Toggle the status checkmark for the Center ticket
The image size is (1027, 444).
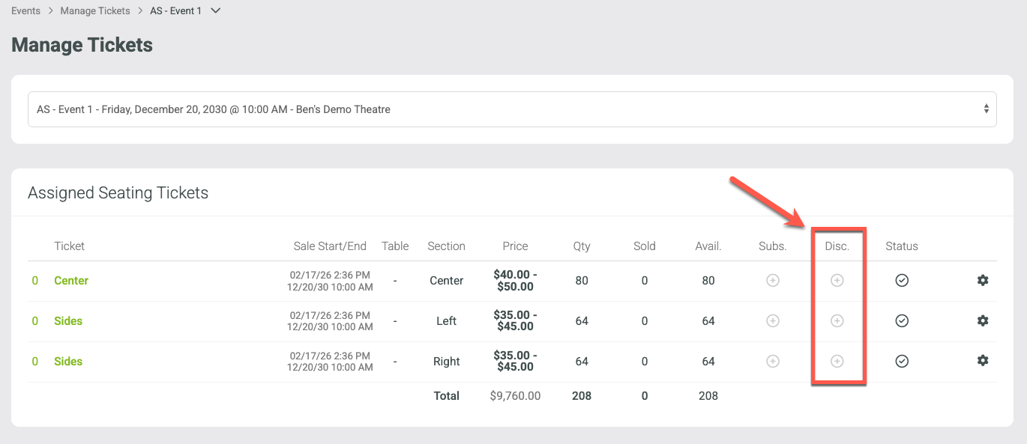click(902, 280)
